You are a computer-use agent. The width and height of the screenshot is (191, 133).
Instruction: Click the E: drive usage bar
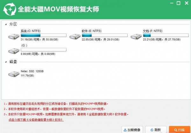point(105,35)
